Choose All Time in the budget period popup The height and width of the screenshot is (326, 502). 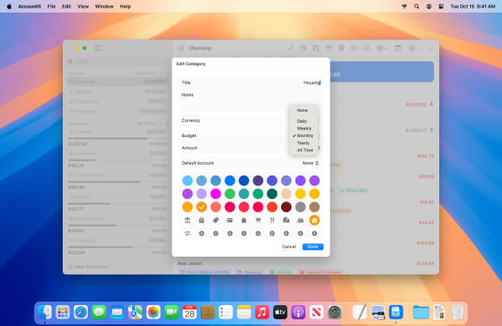[304, 150]
